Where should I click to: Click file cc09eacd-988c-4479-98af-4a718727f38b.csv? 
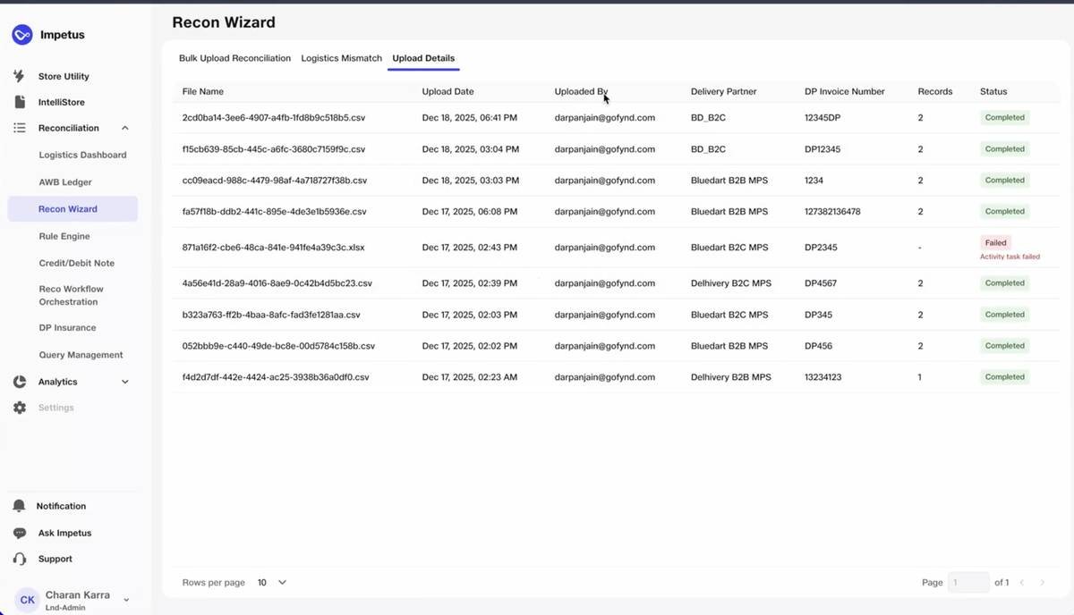click(x=275, y=181)
